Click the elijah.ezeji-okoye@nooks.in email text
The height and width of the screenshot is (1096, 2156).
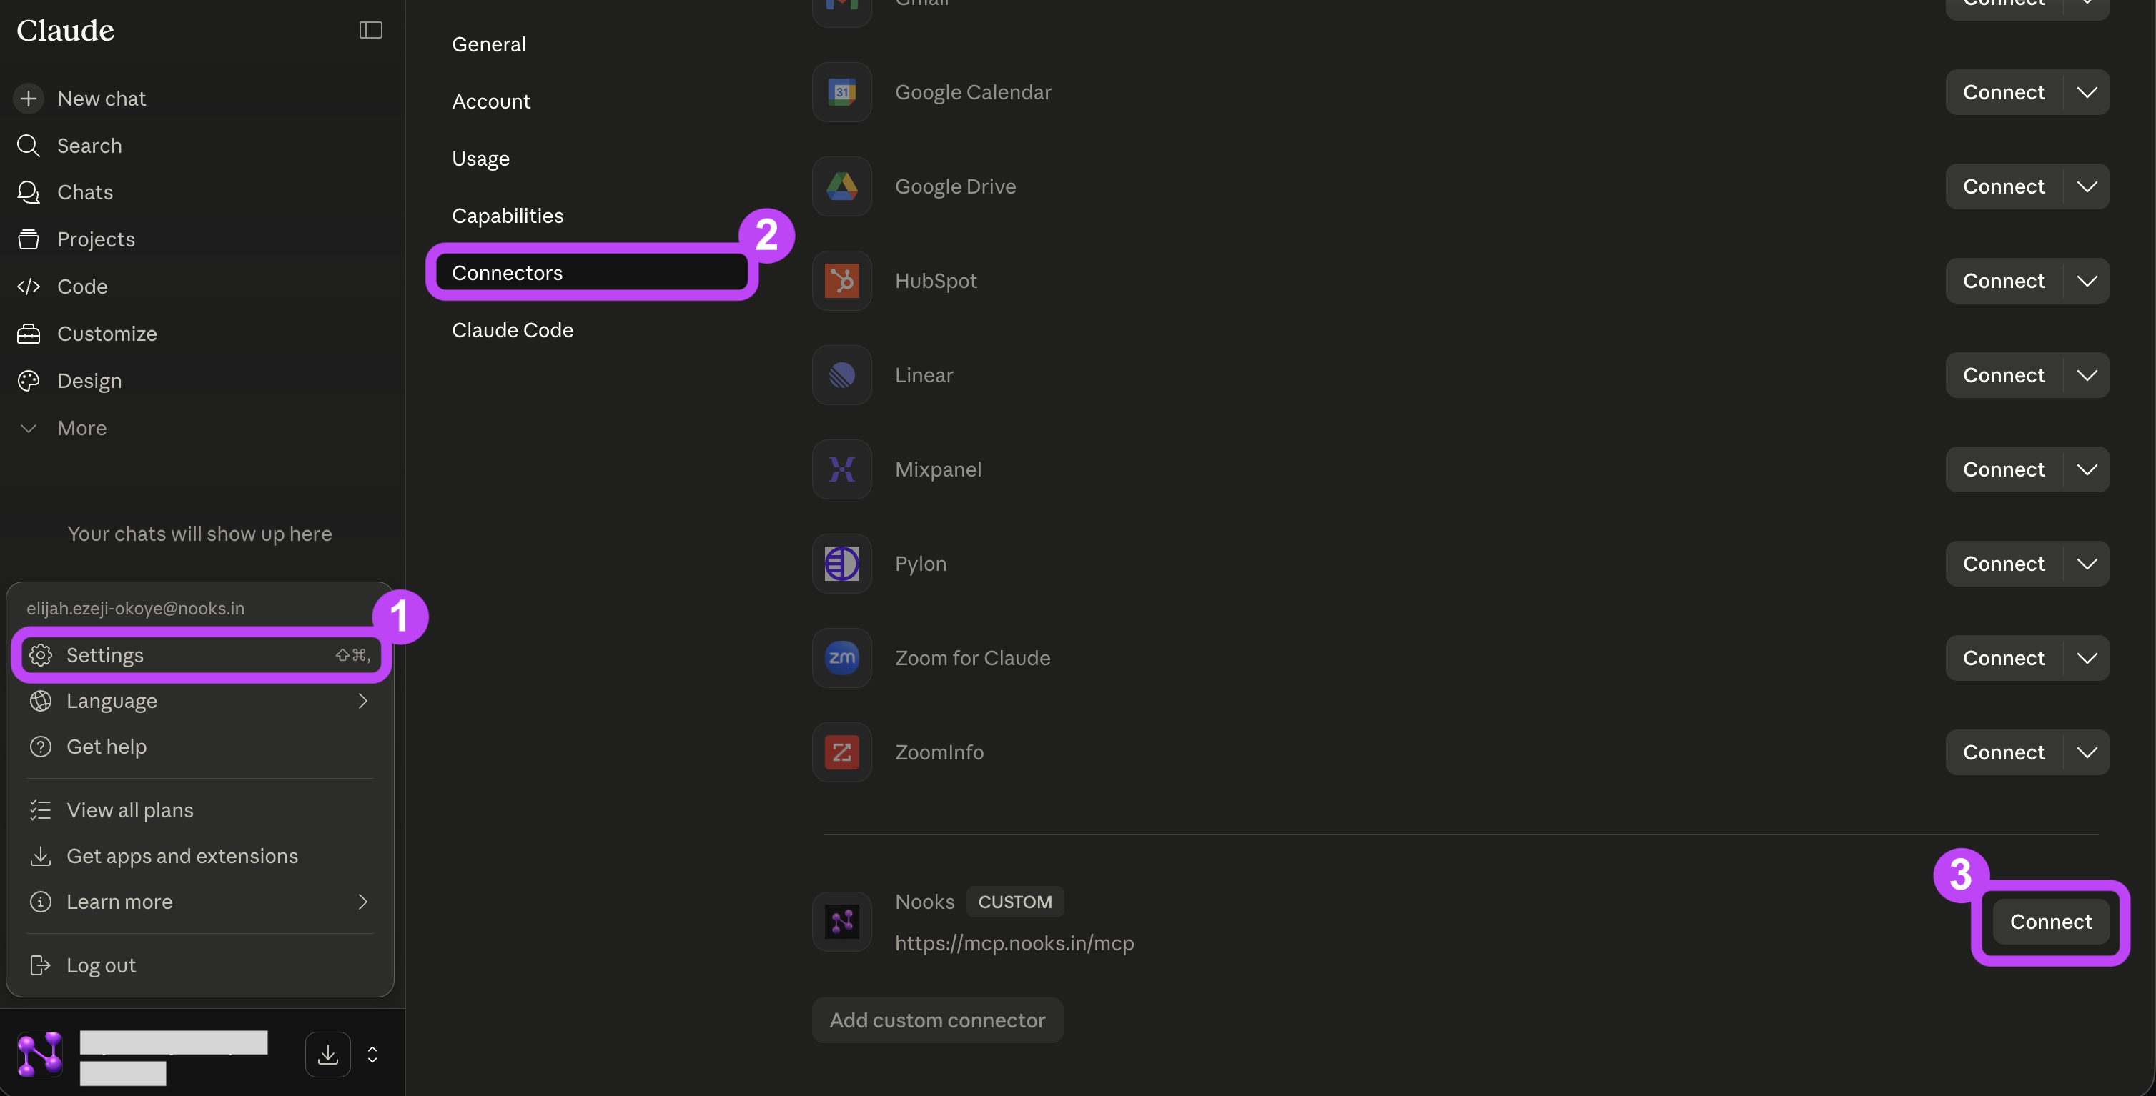136,608
